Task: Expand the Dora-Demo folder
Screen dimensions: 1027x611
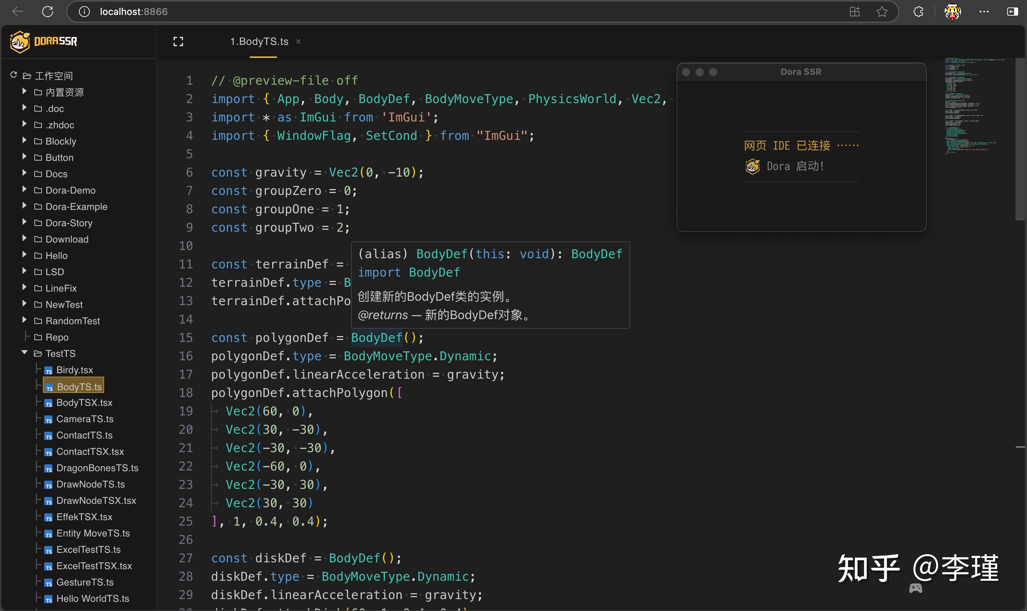Action: [x=23, y=189]
